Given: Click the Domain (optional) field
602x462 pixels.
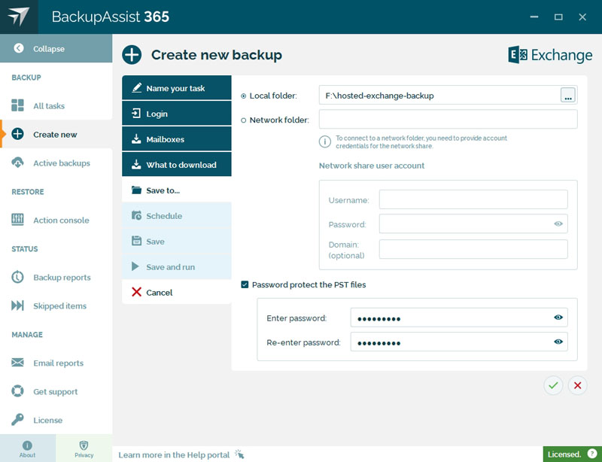Looking at the screenshot, I should 473,249.
